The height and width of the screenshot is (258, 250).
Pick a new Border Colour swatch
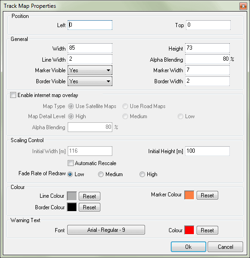coord(72,207)
